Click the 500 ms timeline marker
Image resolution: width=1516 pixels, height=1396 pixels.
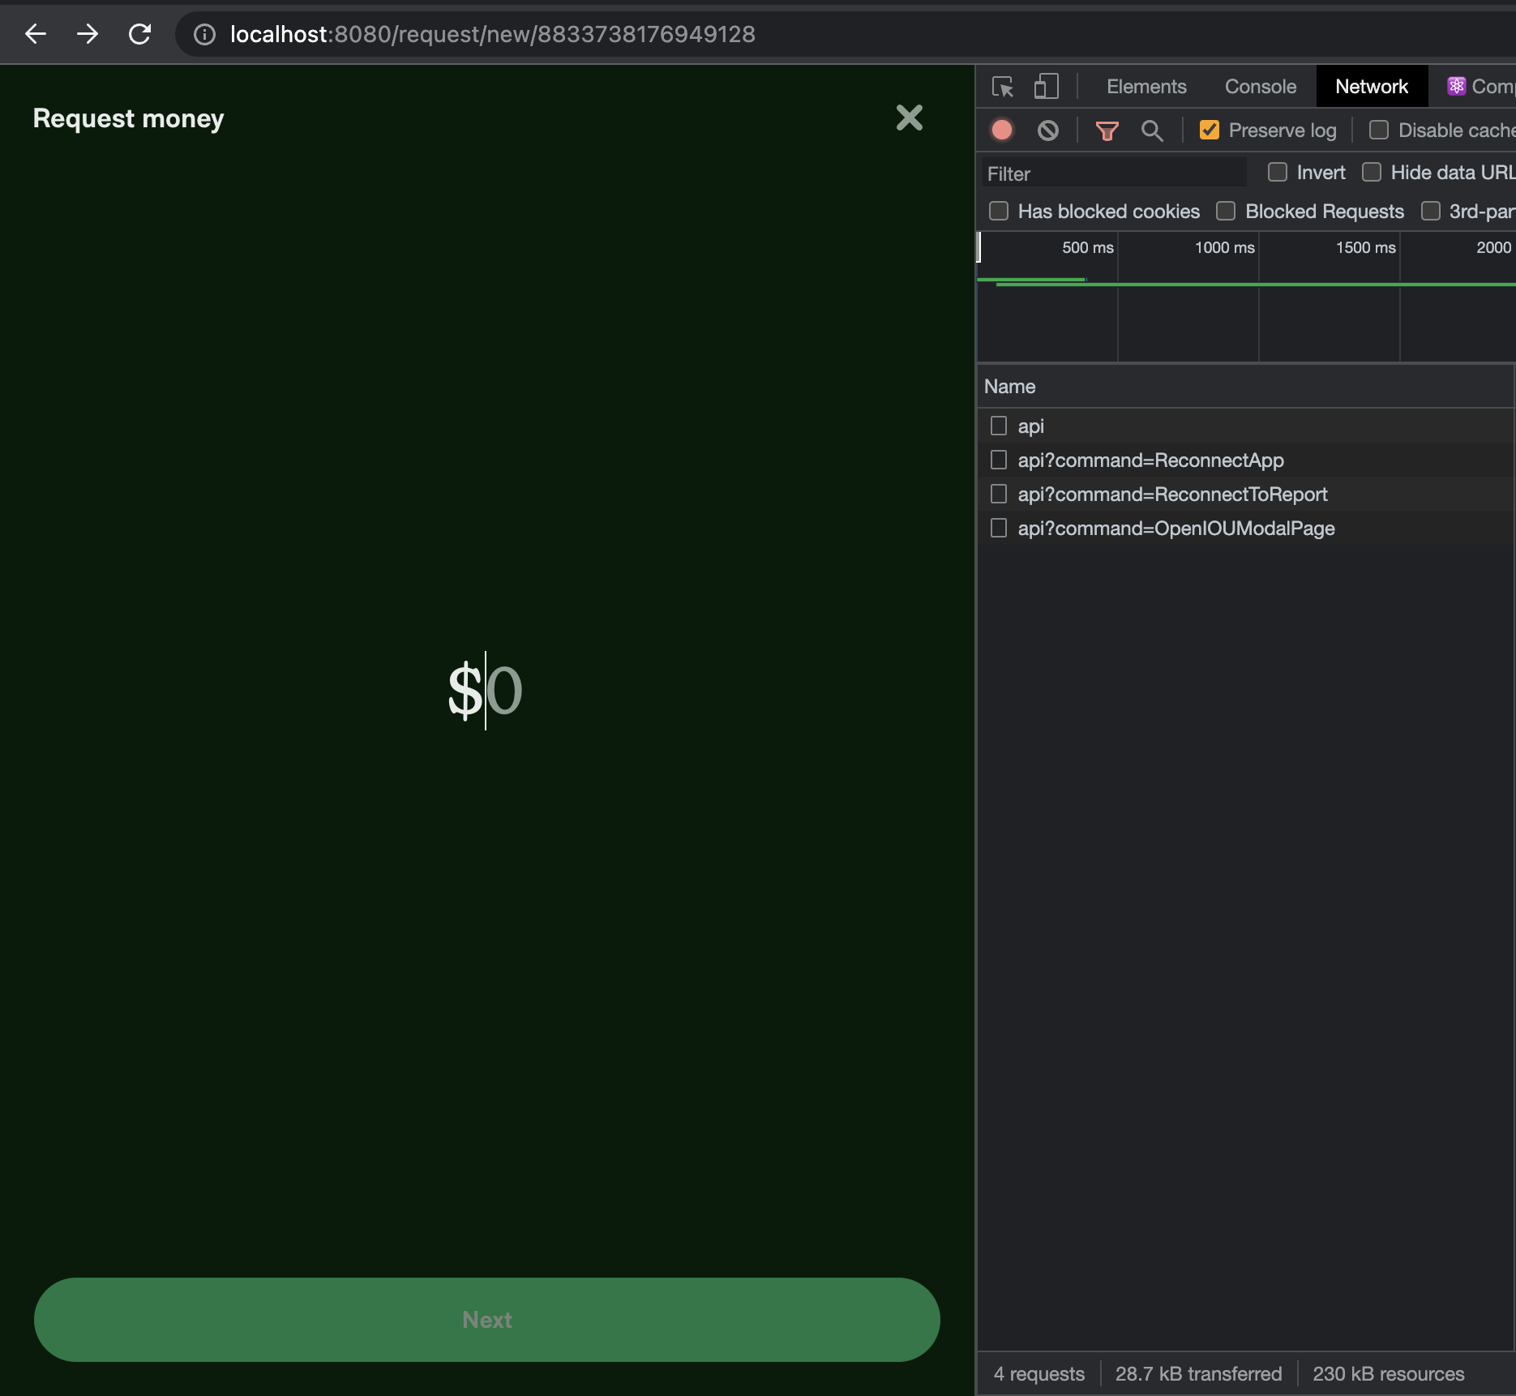tap(1087, 247)
